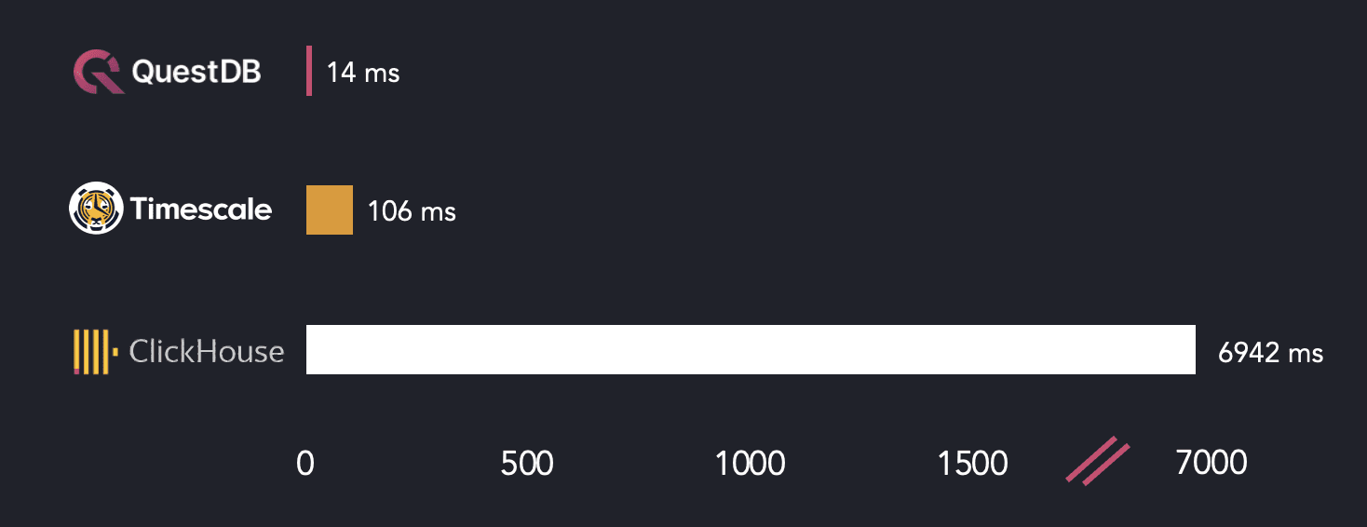1367x527 pixels.
Task: Click the Timescale tiger logo icon
Action: click(96, 209)
